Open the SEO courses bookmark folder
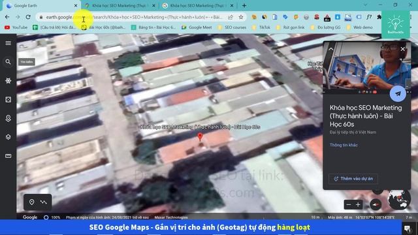Screen dimensions: 418x235 (232, 27)
